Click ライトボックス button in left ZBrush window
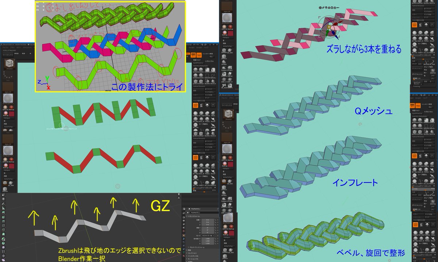438x262 pixels. 8,55
